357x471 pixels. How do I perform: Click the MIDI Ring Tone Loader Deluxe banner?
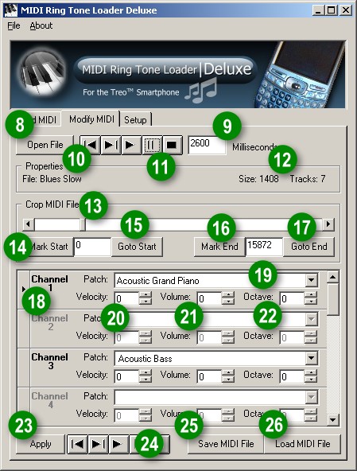[x=178, y=74]
